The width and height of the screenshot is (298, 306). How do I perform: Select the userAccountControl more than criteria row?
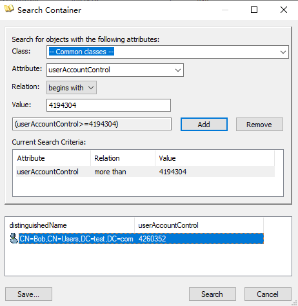click(x=145, y=172)
